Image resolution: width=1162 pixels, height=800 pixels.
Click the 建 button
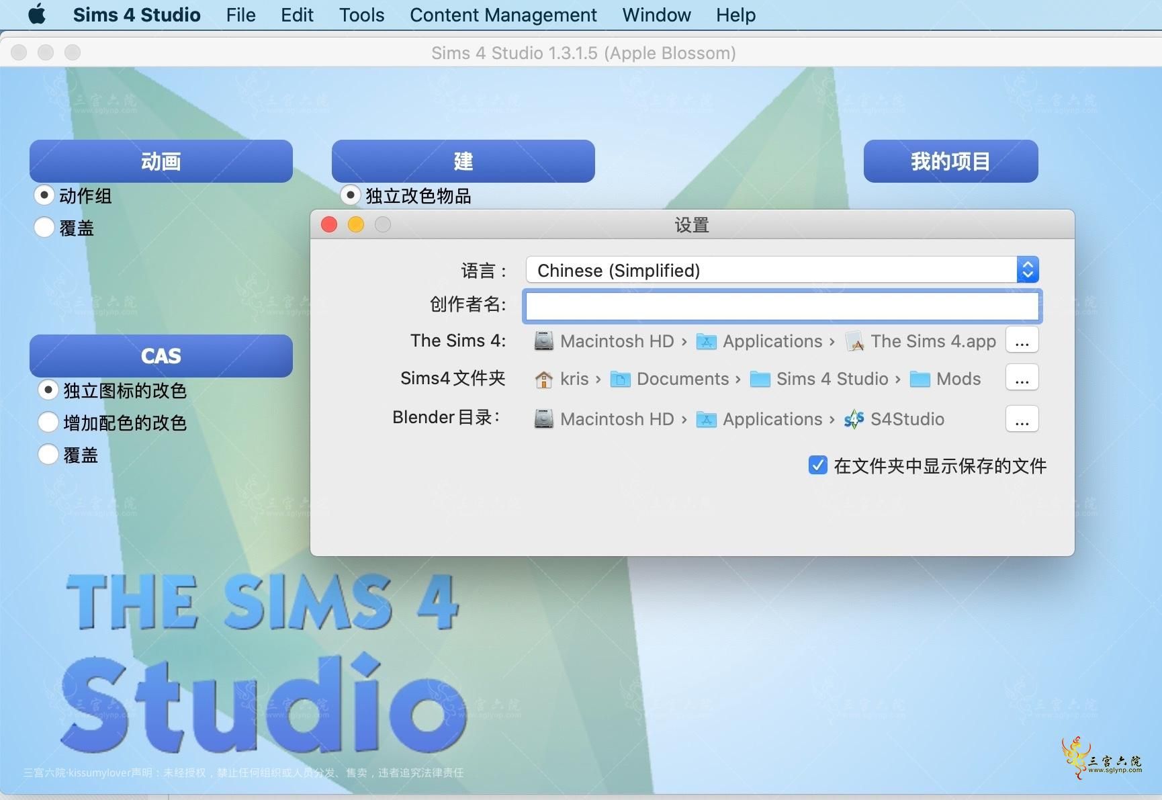[463, 161]
